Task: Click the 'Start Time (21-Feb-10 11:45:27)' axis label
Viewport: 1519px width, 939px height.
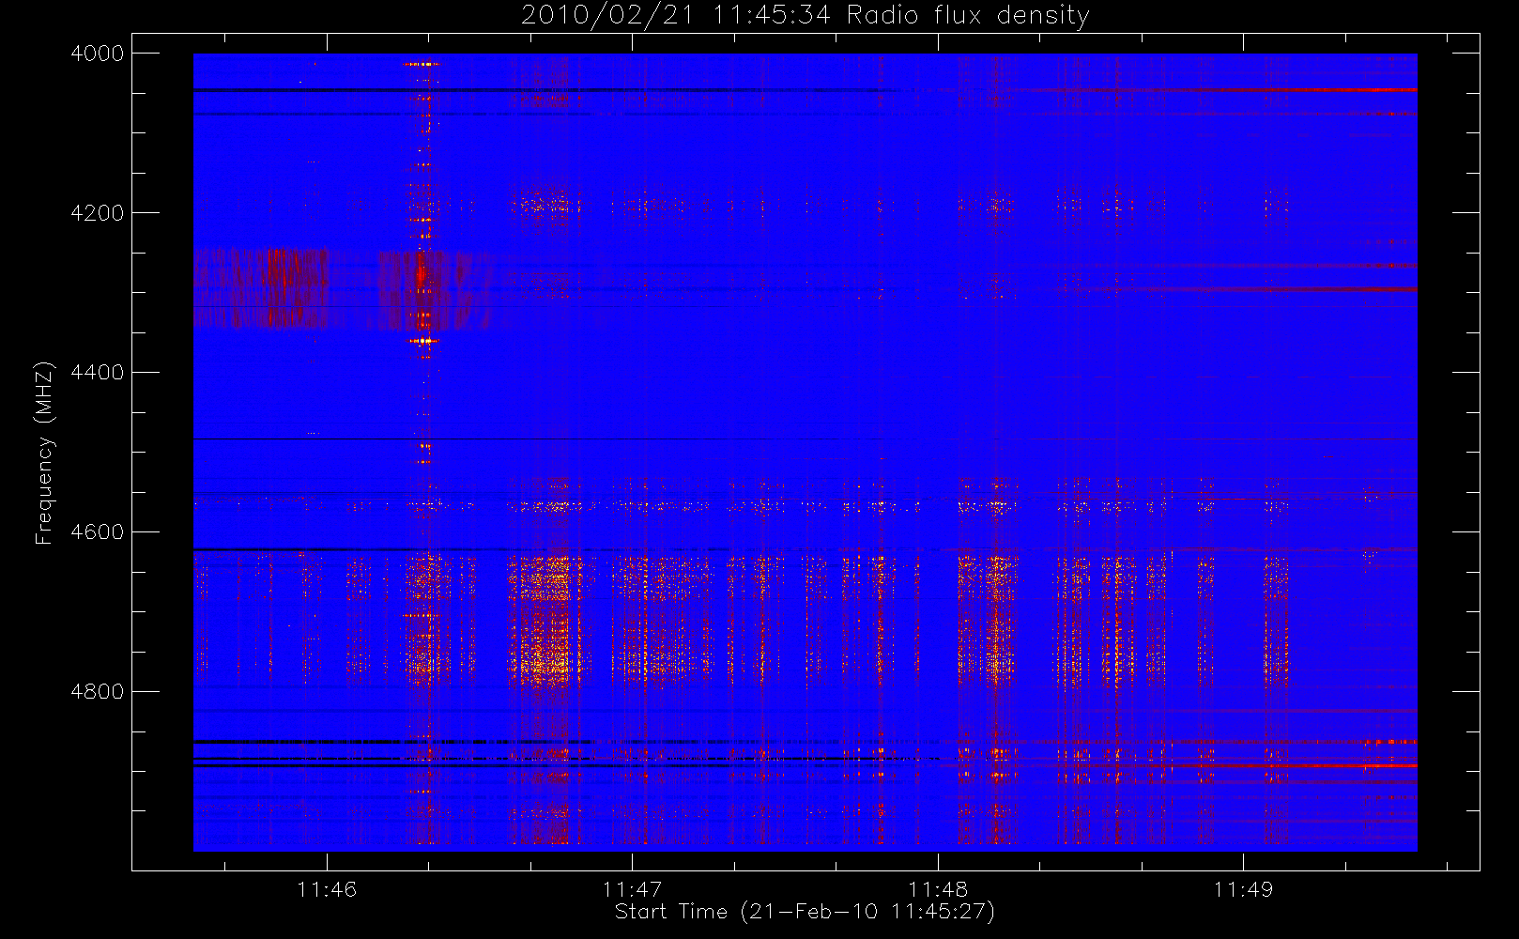Action: click(805, 912)
